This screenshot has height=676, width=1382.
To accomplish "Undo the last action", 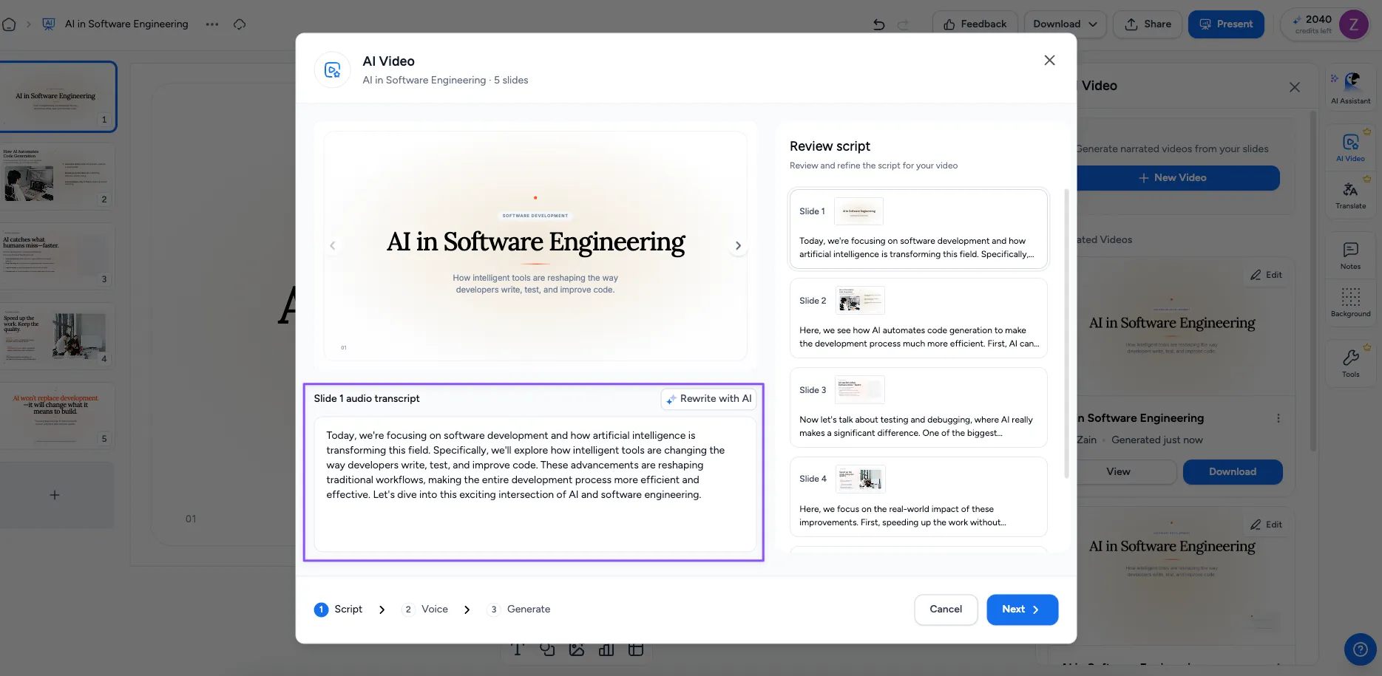I will click(x=878, y=24).
